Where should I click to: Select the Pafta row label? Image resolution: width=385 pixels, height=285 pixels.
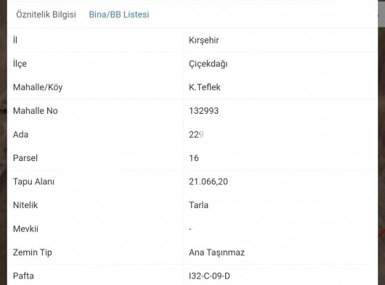click(23, 276)
